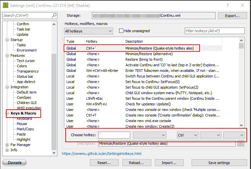Open the Ctrl modifier dropdown
The height and width of the screenshot is (169, 251).
(x=187, y=135)
